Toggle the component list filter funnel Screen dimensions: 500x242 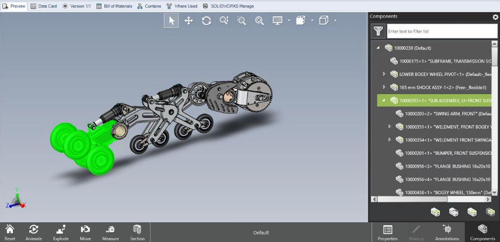pyautogui.click(x=378, y=31)
